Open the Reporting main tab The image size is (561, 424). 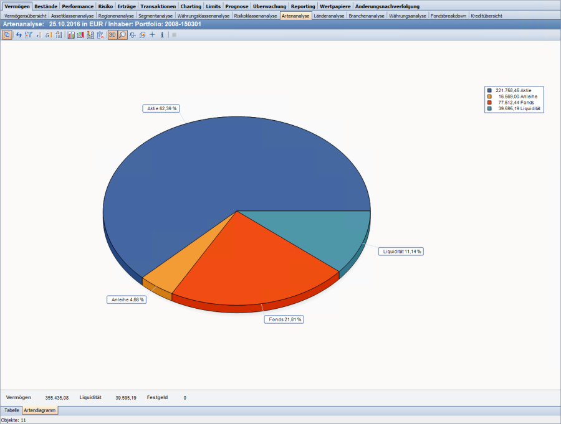[303, 6]
